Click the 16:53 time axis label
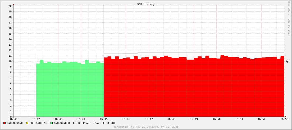The height and width of the screenshot is (130, 292). pos(284,119)
